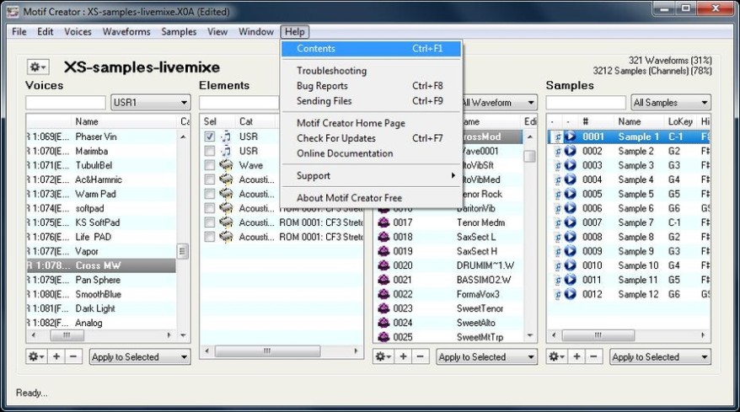Check the fourth Acousti element checkbox
This screenshot has width=740, height=412.
pos(210,222)
